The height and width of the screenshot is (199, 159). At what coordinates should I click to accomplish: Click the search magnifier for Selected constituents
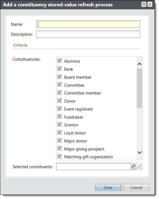pyautogui.click(x=133, y=166)
